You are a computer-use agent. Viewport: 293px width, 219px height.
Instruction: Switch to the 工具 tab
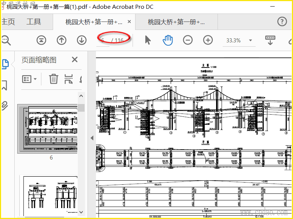tap(34, 22)
